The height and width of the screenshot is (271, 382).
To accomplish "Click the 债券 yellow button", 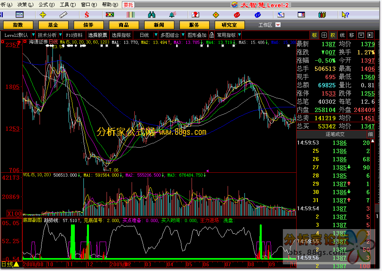I will [x=89, y=25].
